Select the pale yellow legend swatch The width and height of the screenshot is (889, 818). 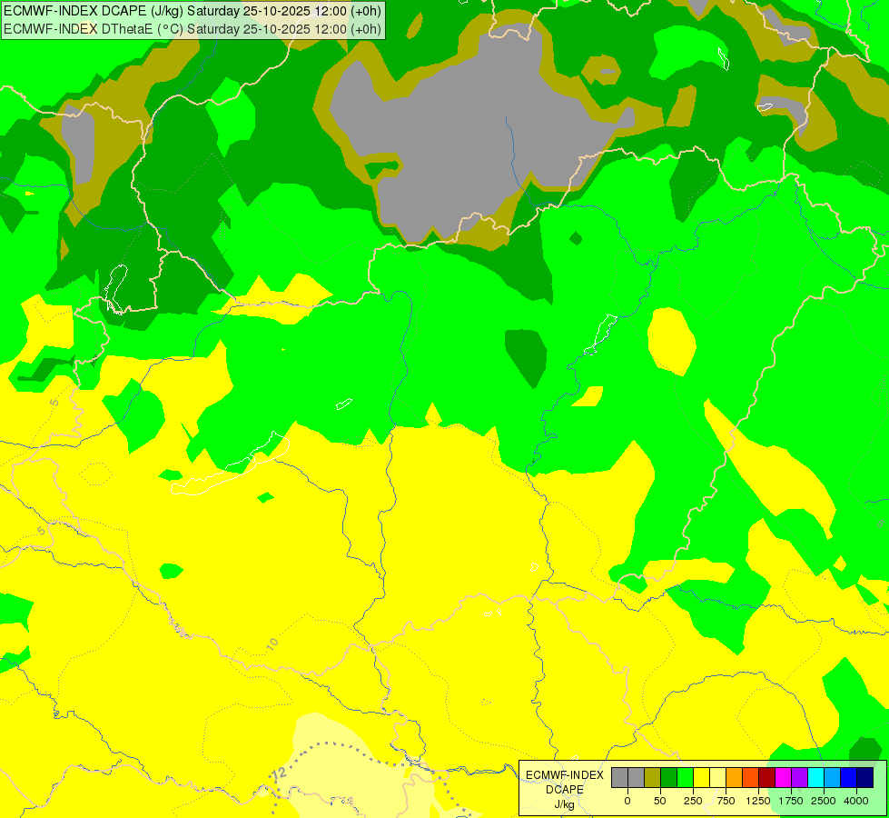click(717, 778)
